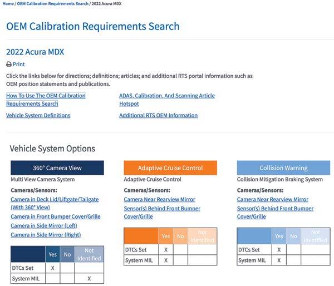Image resolution: width=334 pixels, height=286 pixels.
Task: Open the Home breadcrumb link
Action: (8, 4)
